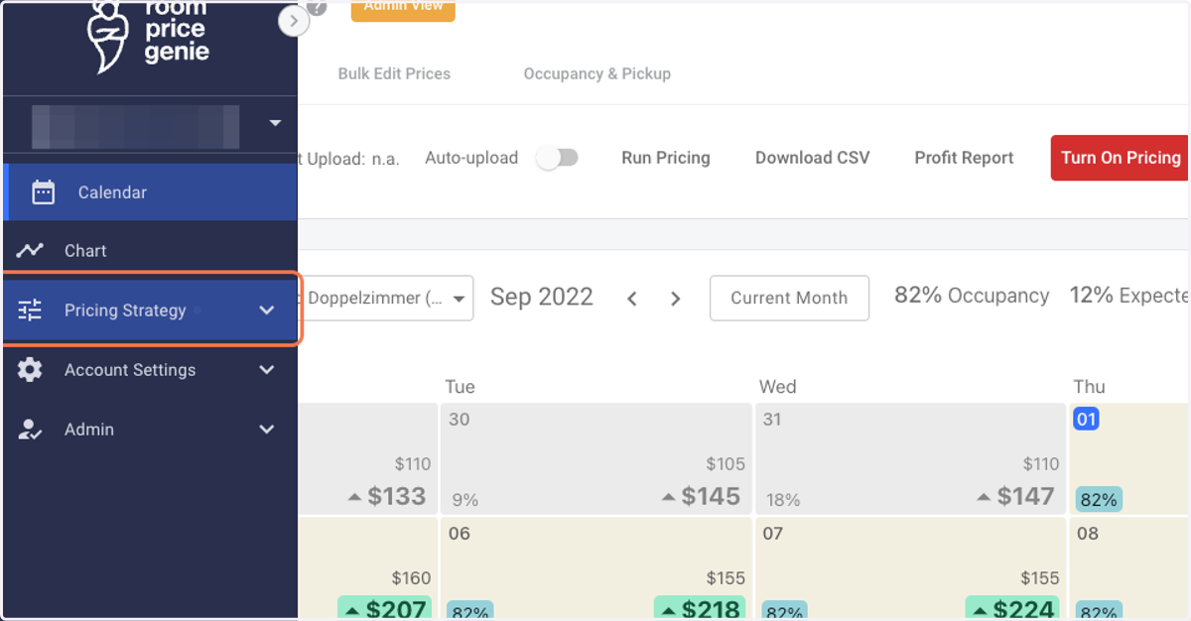Click the Wed column header
The image size is (1191, 621).
coord(778,387)
